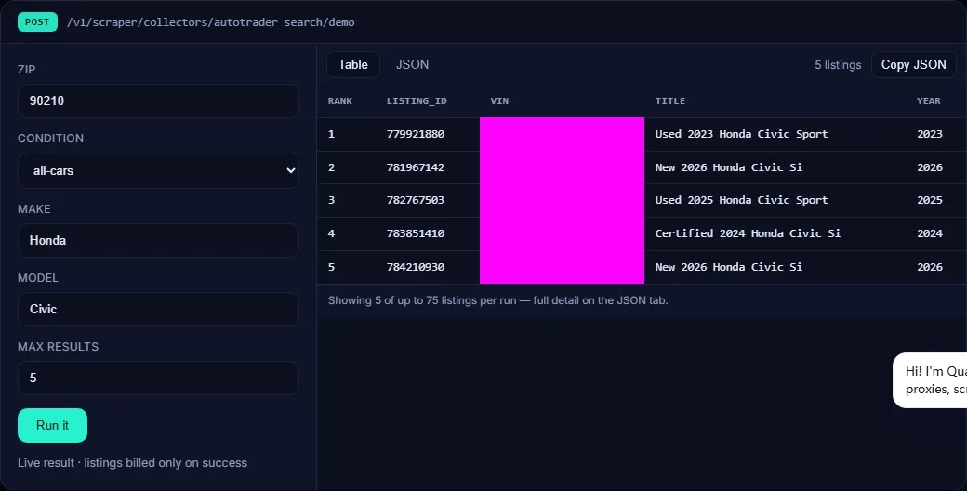This screenshot has width=967, height=491.
Task: Click the MAX RESULTS label
Action: pyautogui.click(x=58, y=346)
